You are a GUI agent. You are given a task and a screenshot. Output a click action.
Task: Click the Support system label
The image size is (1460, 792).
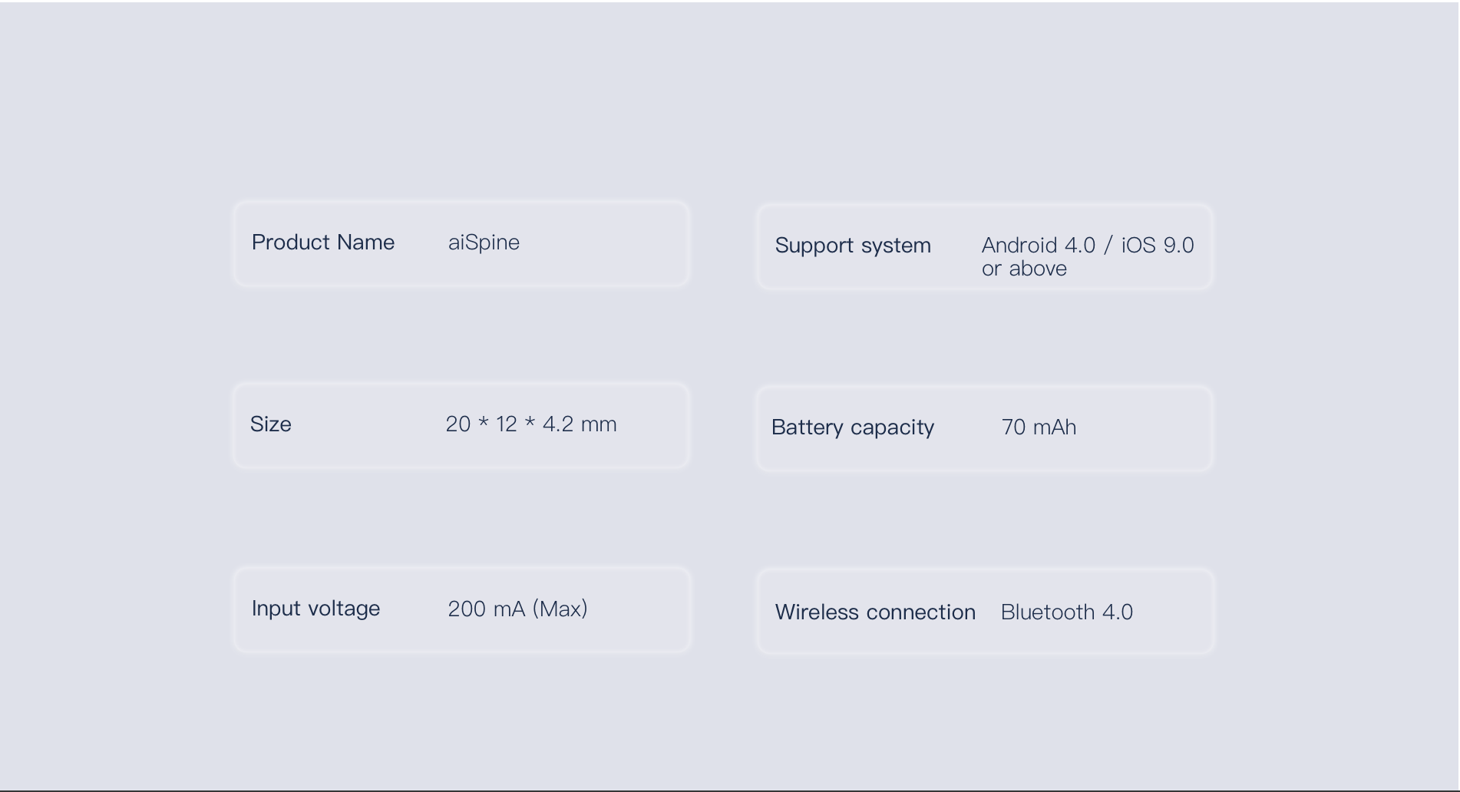(853, 246)
